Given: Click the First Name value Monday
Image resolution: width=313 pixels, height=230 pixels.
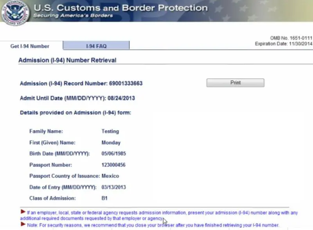Looking at the screenshot, I should pos(111,143).
